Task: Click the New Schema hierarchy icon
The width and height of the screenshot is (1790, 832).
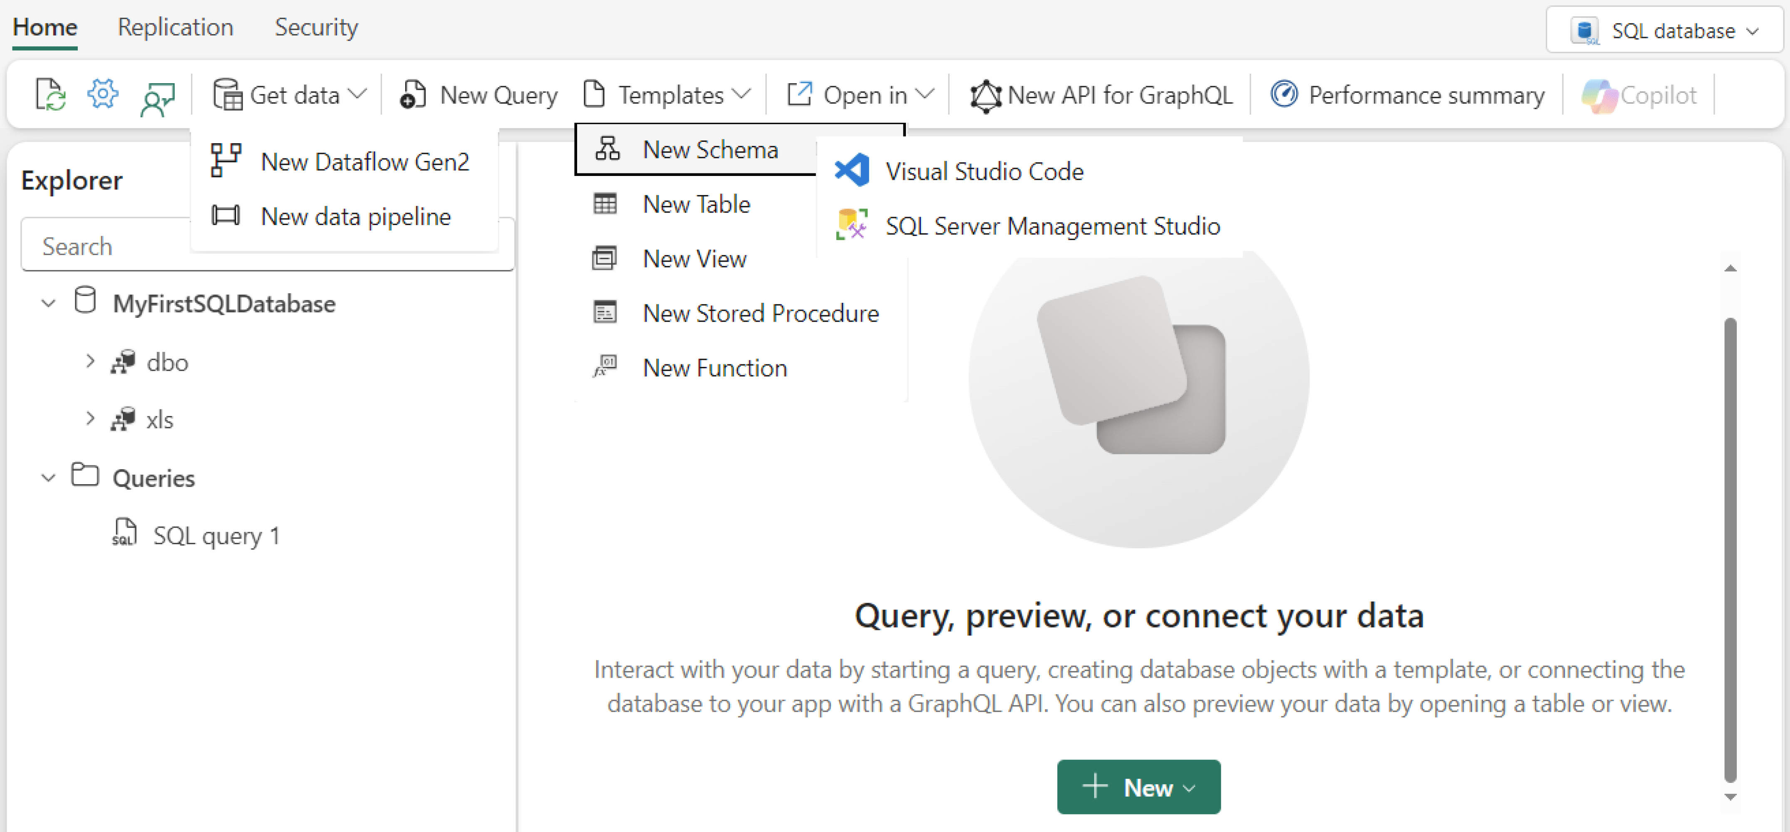Action: (607, 149)
